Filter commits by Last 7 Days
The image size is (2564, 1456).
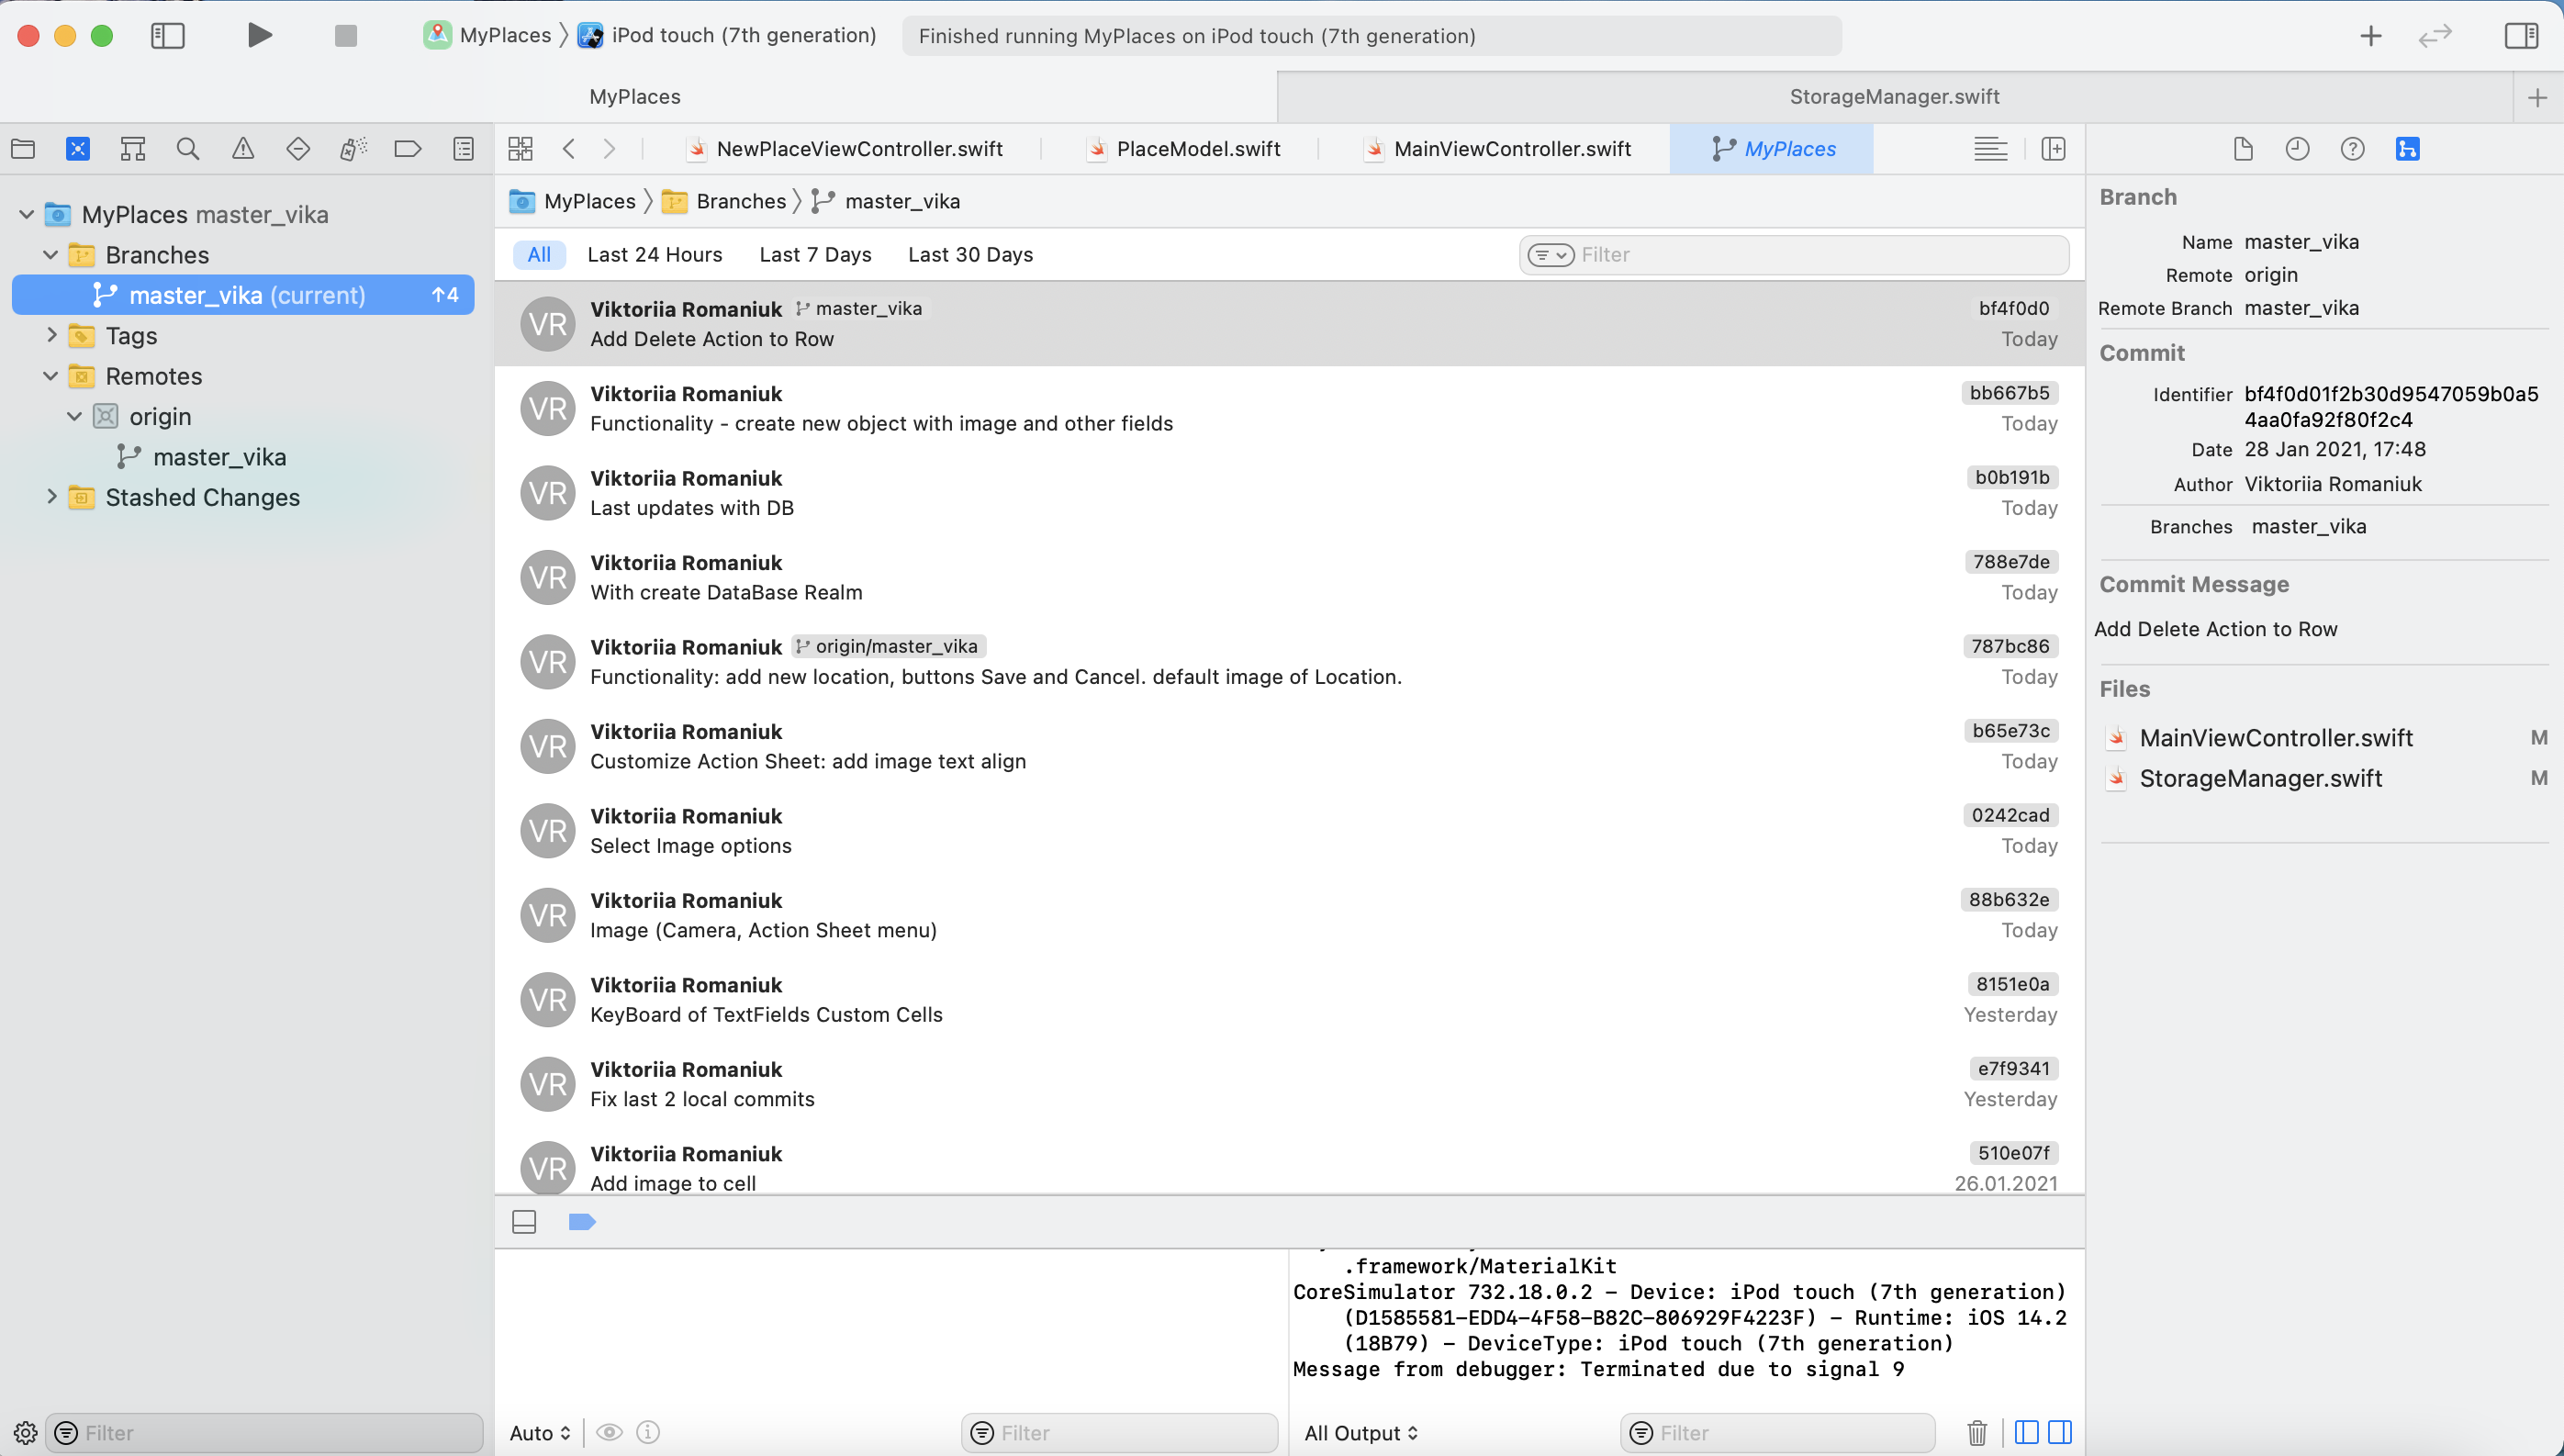(x=815, y=255)
